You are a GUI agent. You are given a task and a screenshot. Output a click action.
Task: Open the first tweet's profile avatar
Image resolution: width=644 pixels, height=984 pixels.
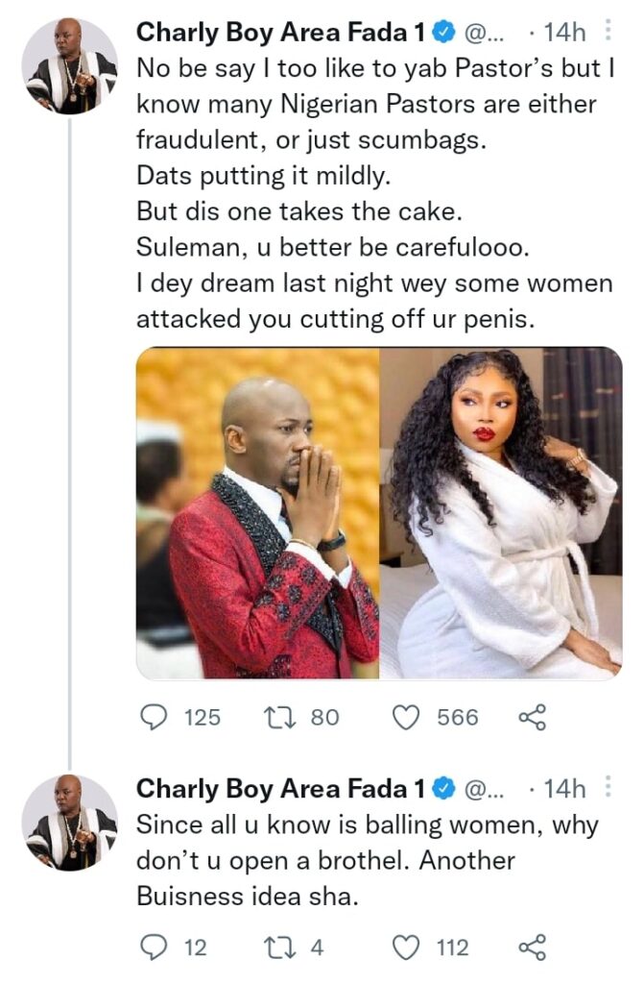pyautogui.click(x=69, y=65)
